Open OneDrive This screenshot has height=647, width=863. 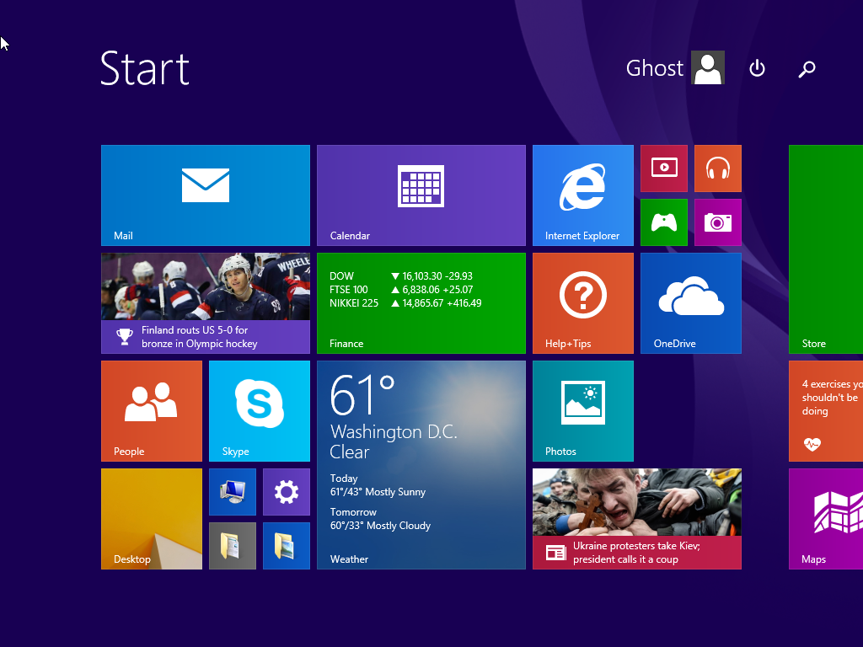pos(690,302)
